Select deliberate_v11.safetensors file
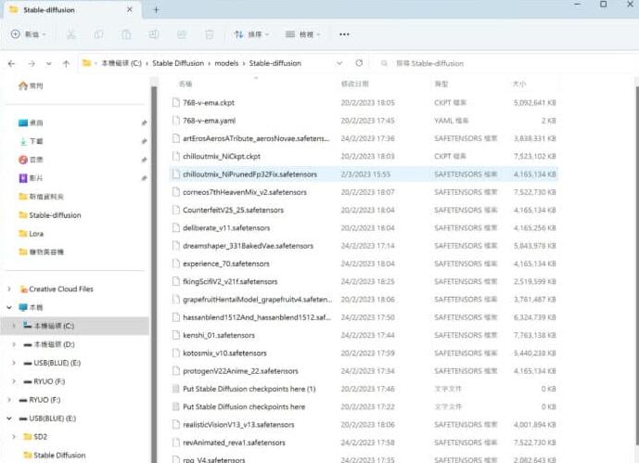Viewport: 639px width, 463px height. [x=364, y=228]
